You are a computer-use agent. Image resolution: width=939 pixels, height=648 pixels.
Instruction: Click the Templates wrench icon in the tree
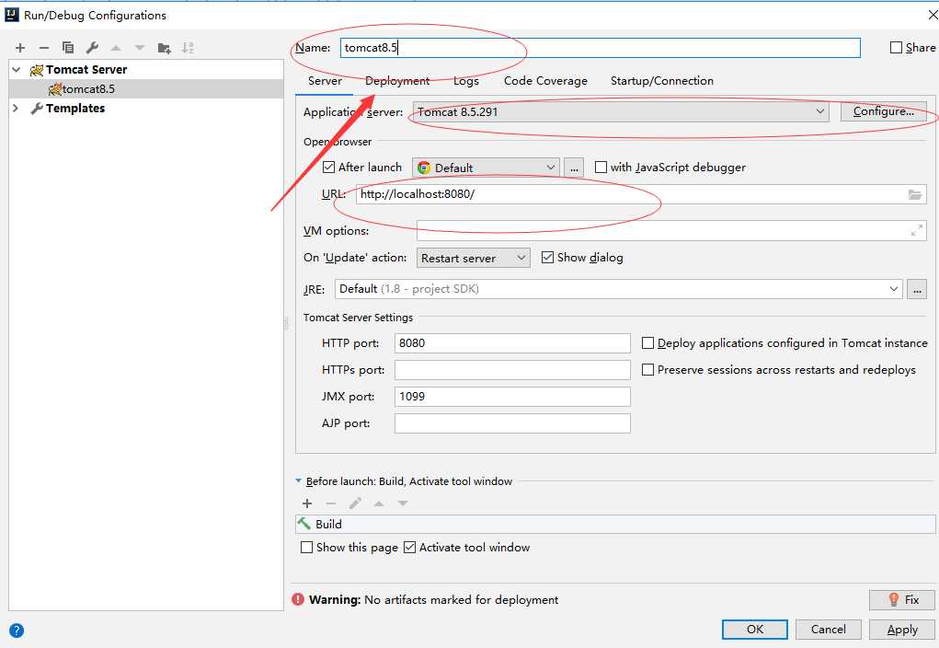click(x=37, y=109)
